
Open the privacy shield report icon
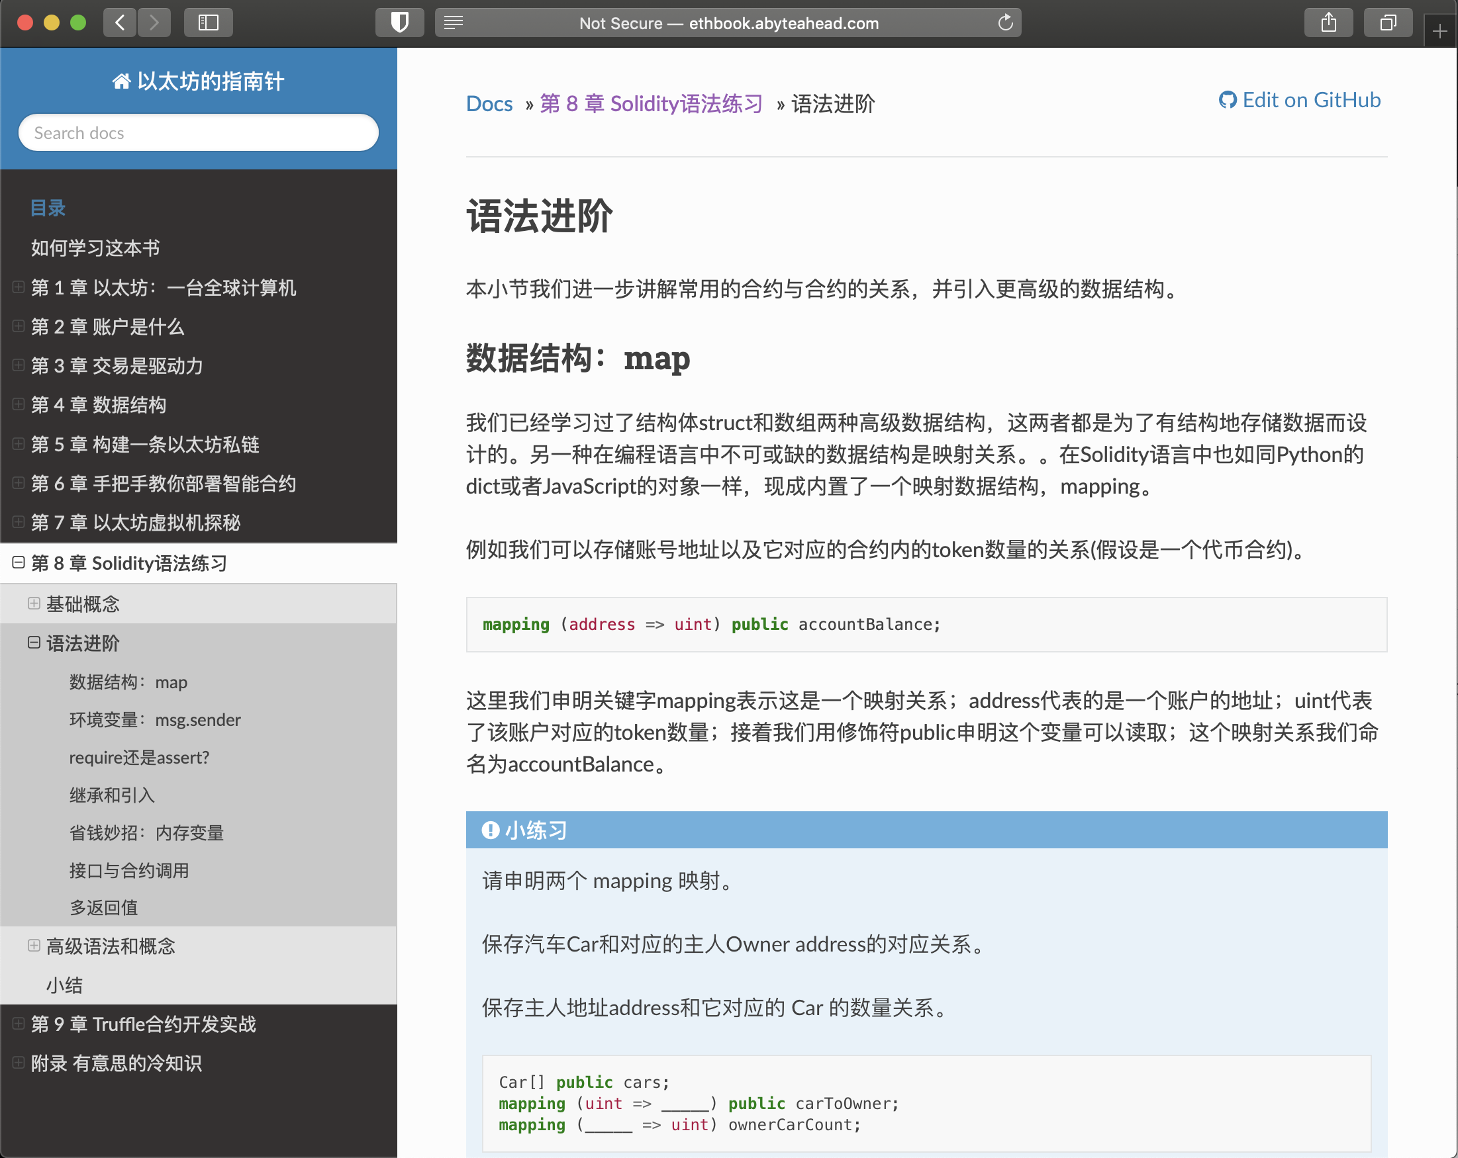400,23
